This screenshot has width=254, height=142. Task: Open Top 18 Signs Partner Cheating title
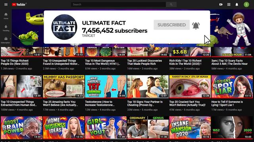[145, 103]
